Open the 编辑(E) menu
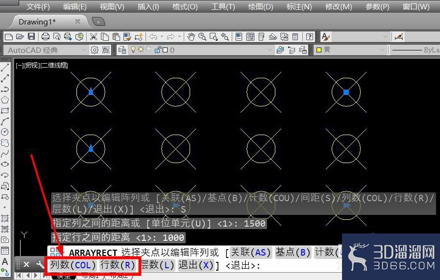Image resolution: width=440 pixels, height=280 pixels. pos(74,6)
